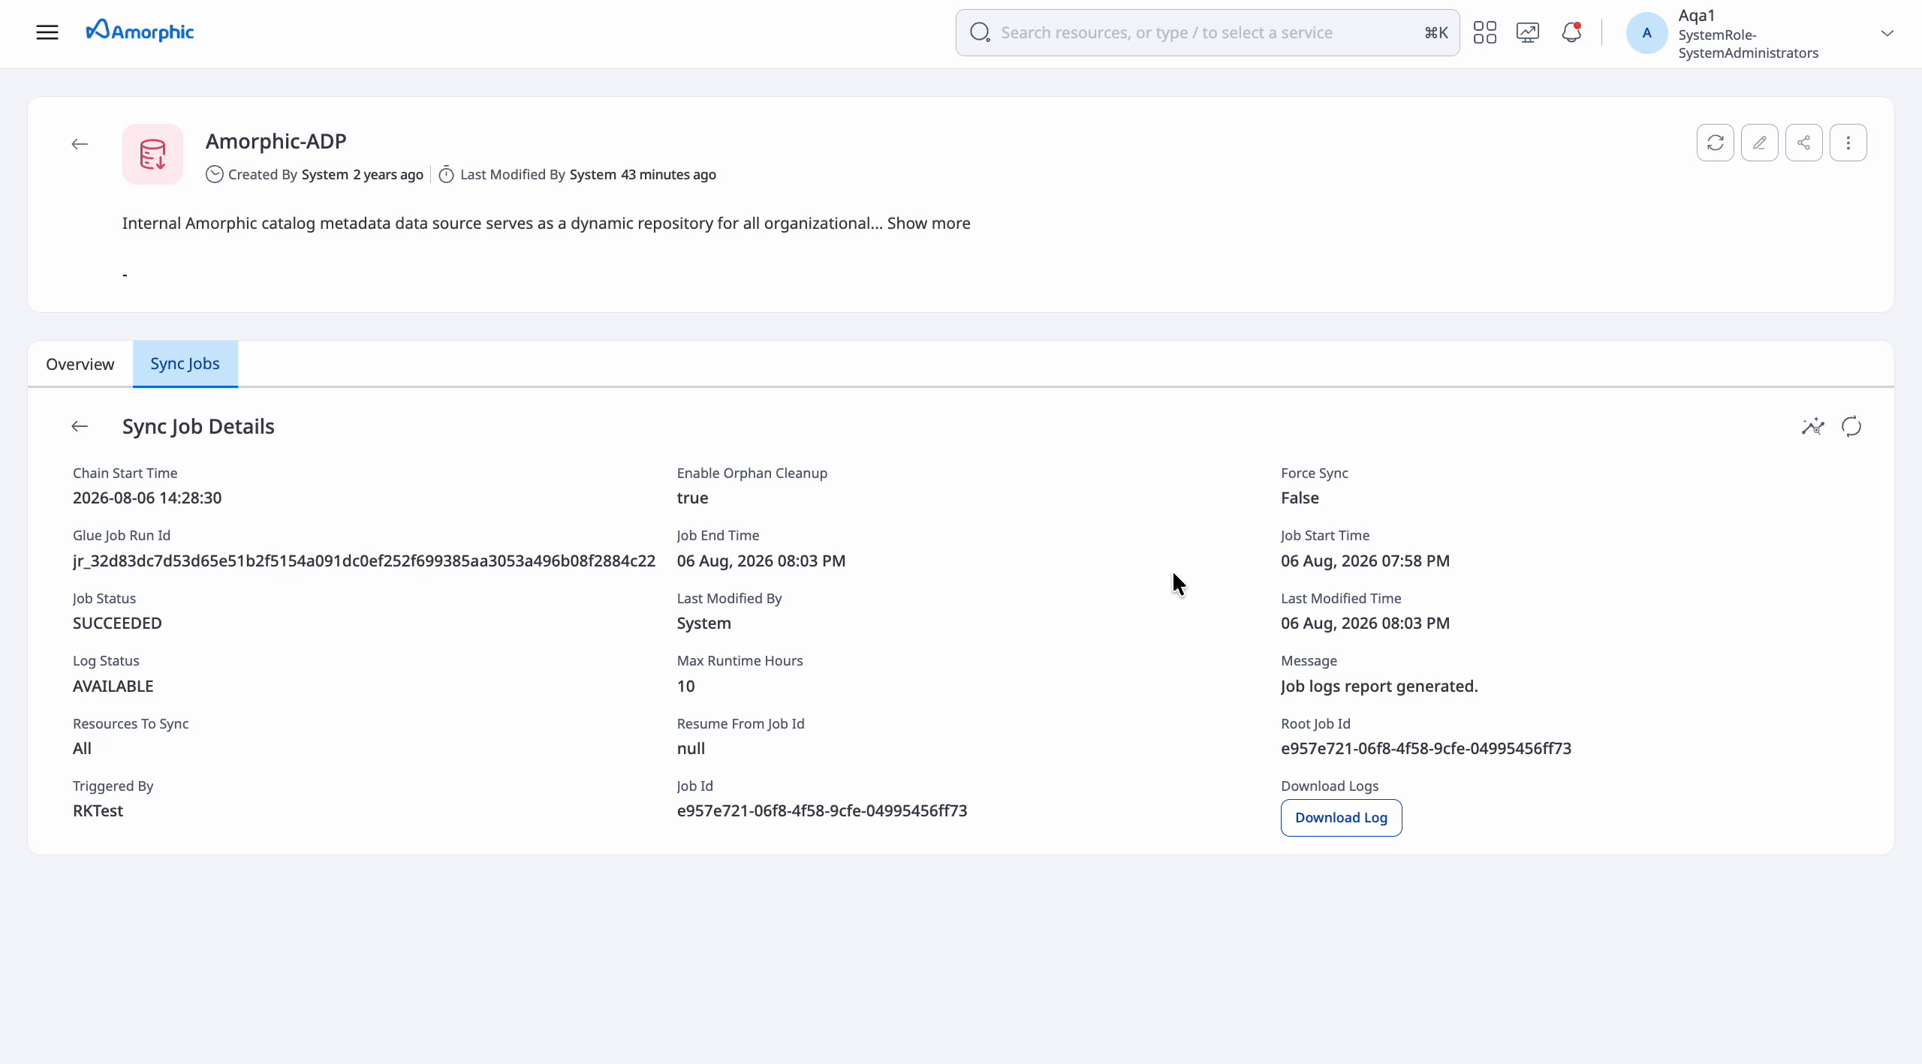Open the services grid icon
Screen dimensions: 1922x1064
[x=1484, y=32]
